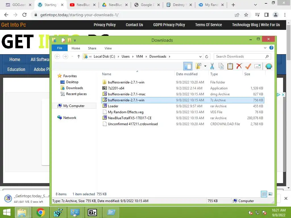Image resolution: width=291 pixels, height=218 pixels.
Task: Click the Explorer forward arrow
Action: pos(65,56)
